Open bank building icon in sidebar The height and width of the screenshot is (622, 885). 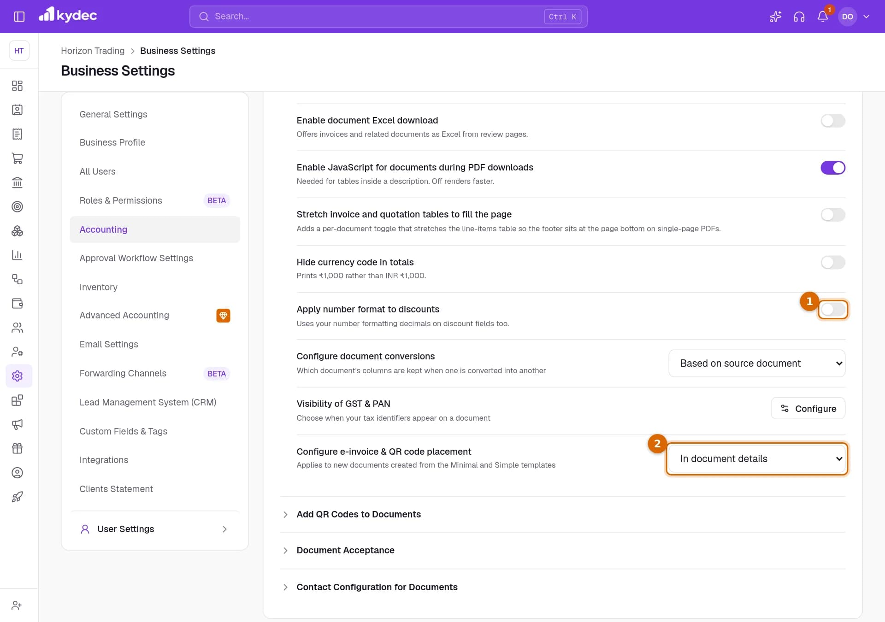click(17, 182)
